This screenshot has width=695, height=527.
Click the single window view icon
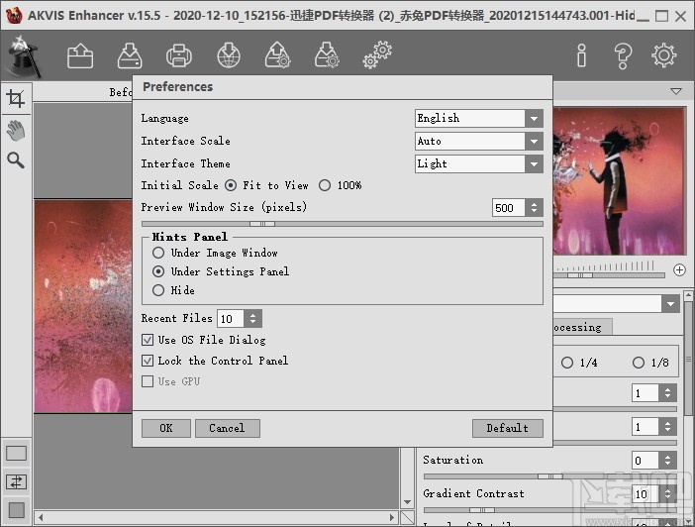pos(16,454)
